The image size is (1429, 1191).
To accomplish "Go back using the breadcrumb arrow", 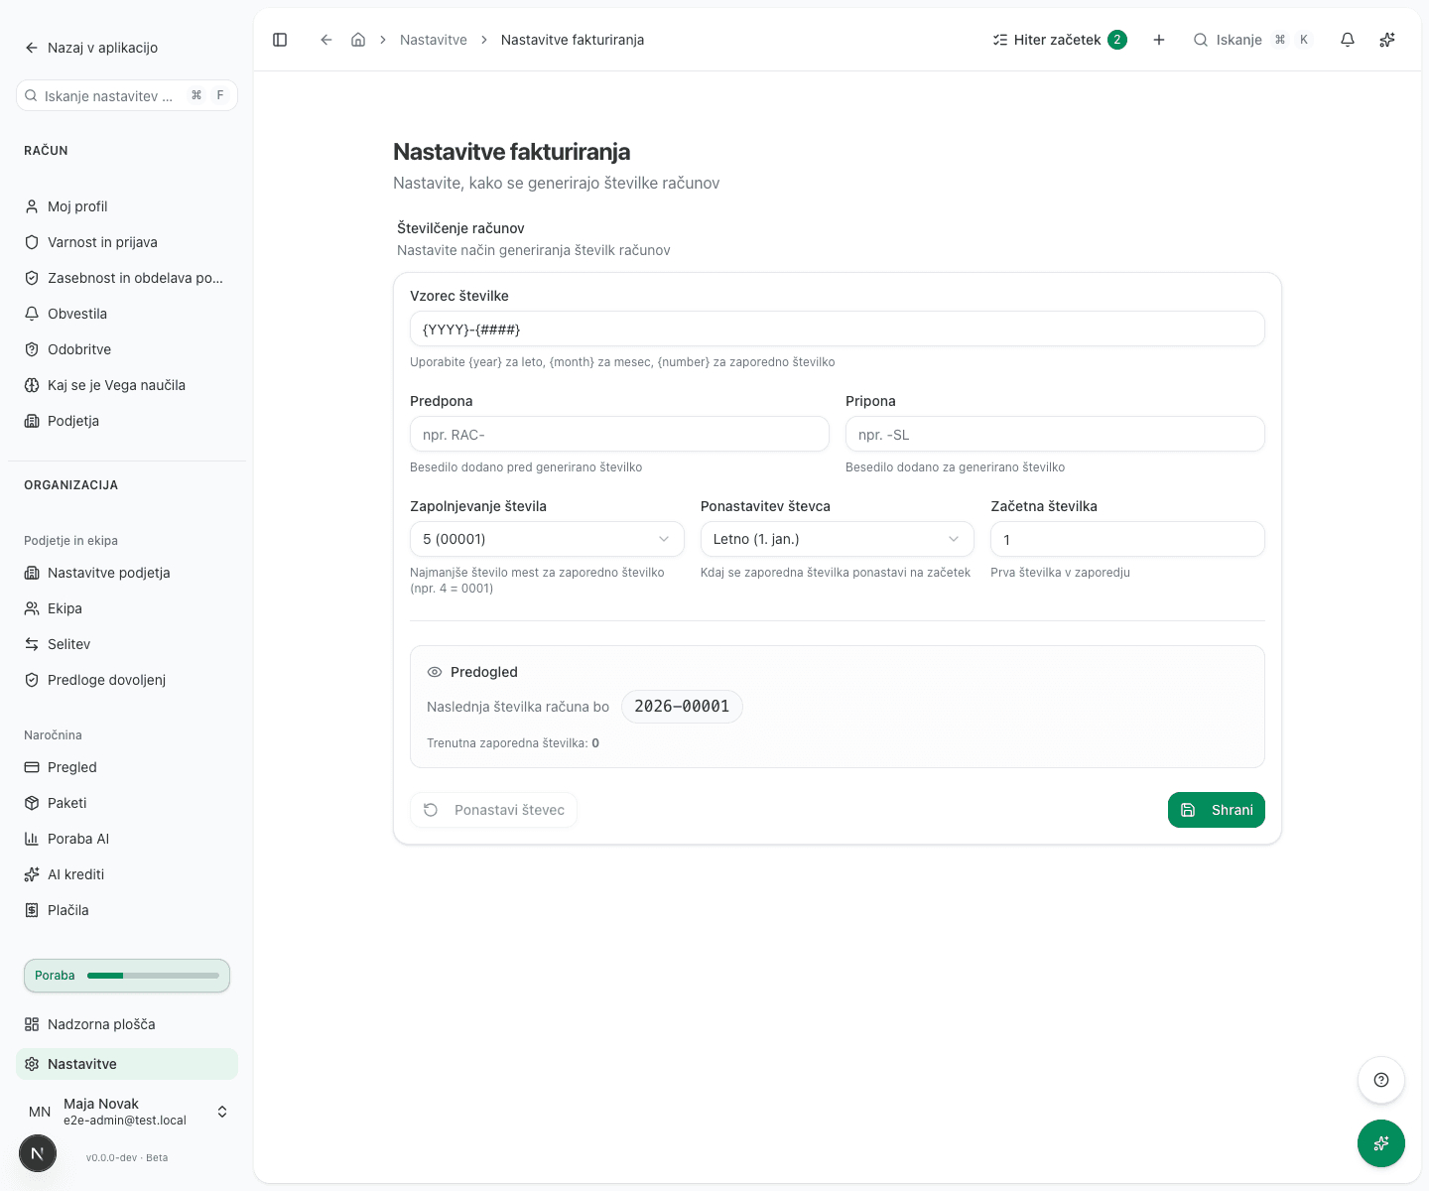I will pyautogui.click(x=325, y=40).
